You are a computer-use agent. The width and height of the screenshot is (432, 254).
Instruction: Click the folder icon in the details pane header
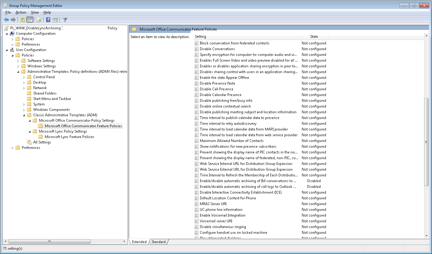pyautogui.click(x=134, y=29)
